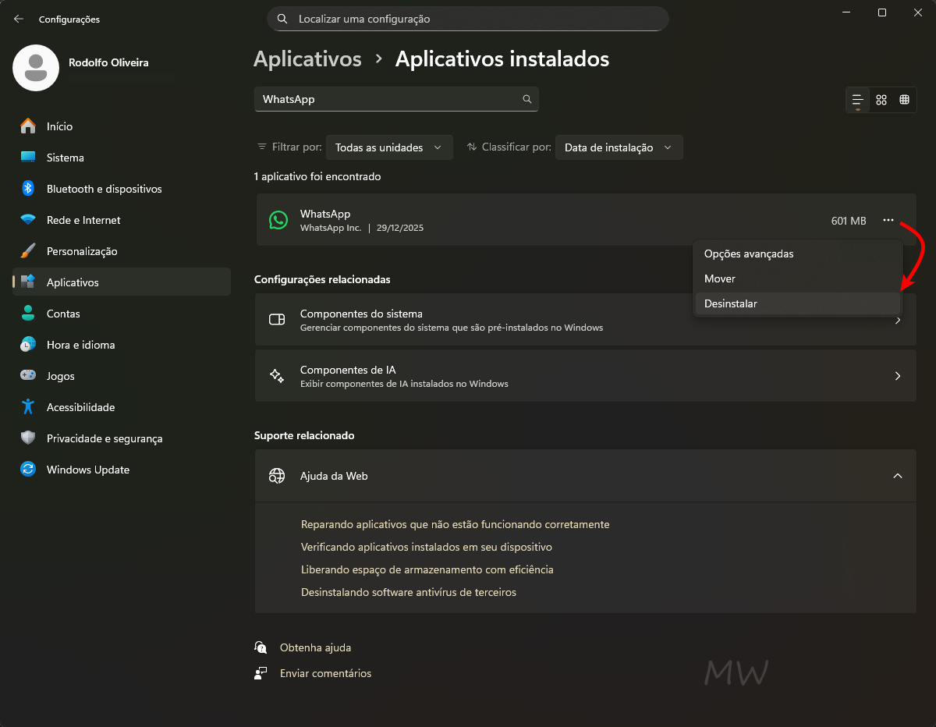Open the Rodolfo Oliveira profile avatar
The height and width of the screenshot is (727, 936).
point(36,68)
